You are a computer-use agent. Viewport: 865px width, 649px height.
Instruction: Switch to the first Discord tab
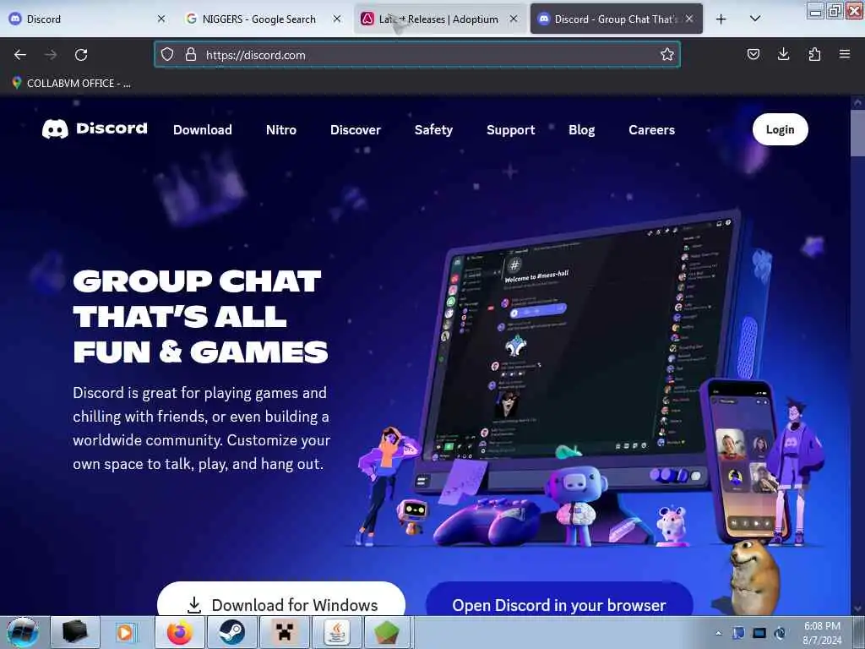point(85,19)
